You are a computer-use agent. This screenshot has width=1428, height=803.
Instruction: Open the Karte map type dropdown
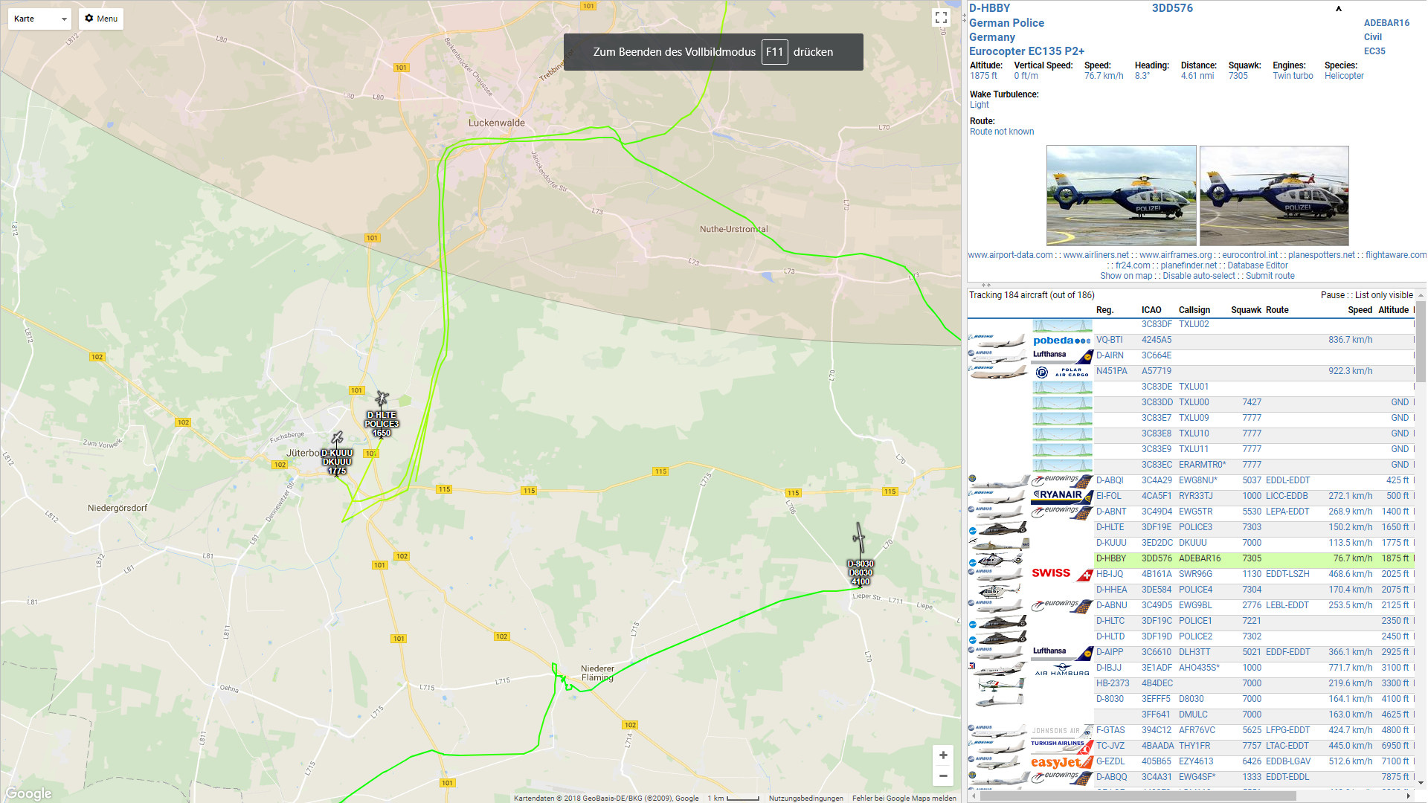point(39,19)
